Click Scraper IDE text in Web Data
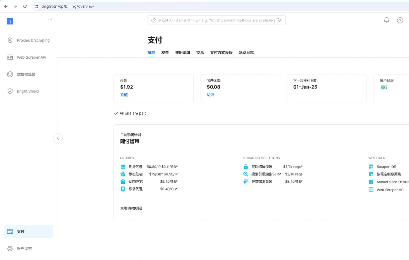This screenshot has width=409, height=260. tap(386, 167)
